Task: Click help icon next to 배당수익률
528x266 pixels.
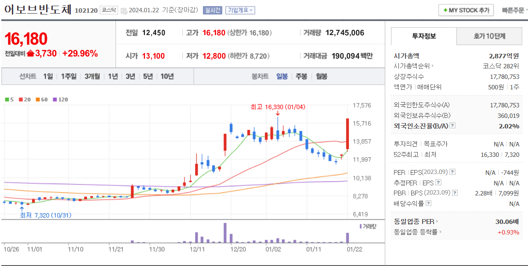Action: tap(429, 203)
